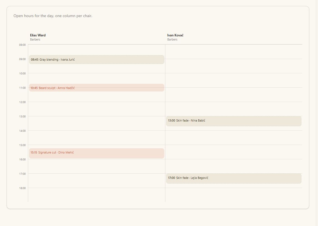The height and width of the screenshot is (226, 318).
Task: Select the 12:00 time label
Action: coord(23,102)
